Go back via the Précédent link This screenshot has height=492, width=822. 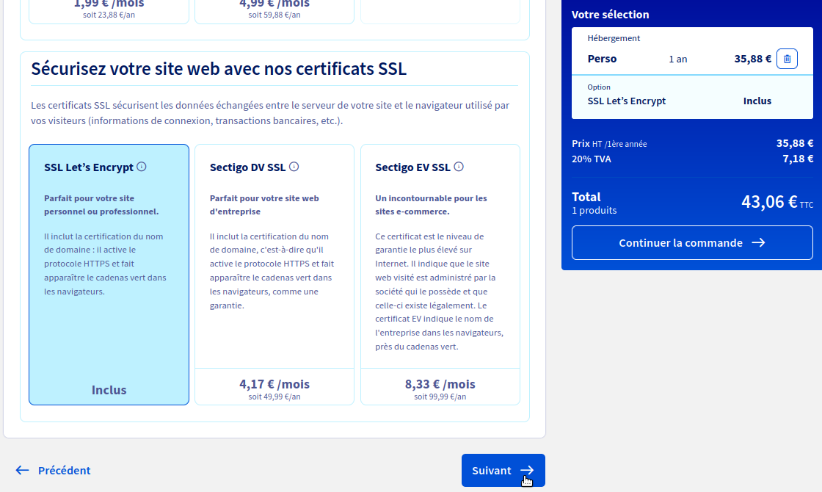pyautogui.click(x=64, y=470)
